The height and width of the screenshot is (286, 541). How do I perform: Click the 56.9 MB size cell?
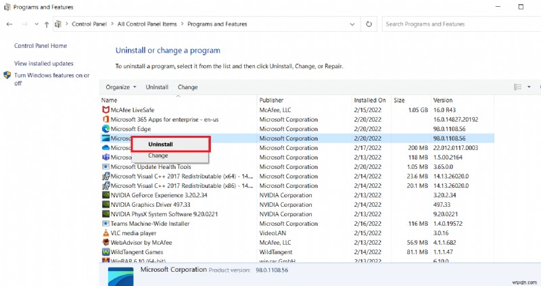click(x=417, y=243)
